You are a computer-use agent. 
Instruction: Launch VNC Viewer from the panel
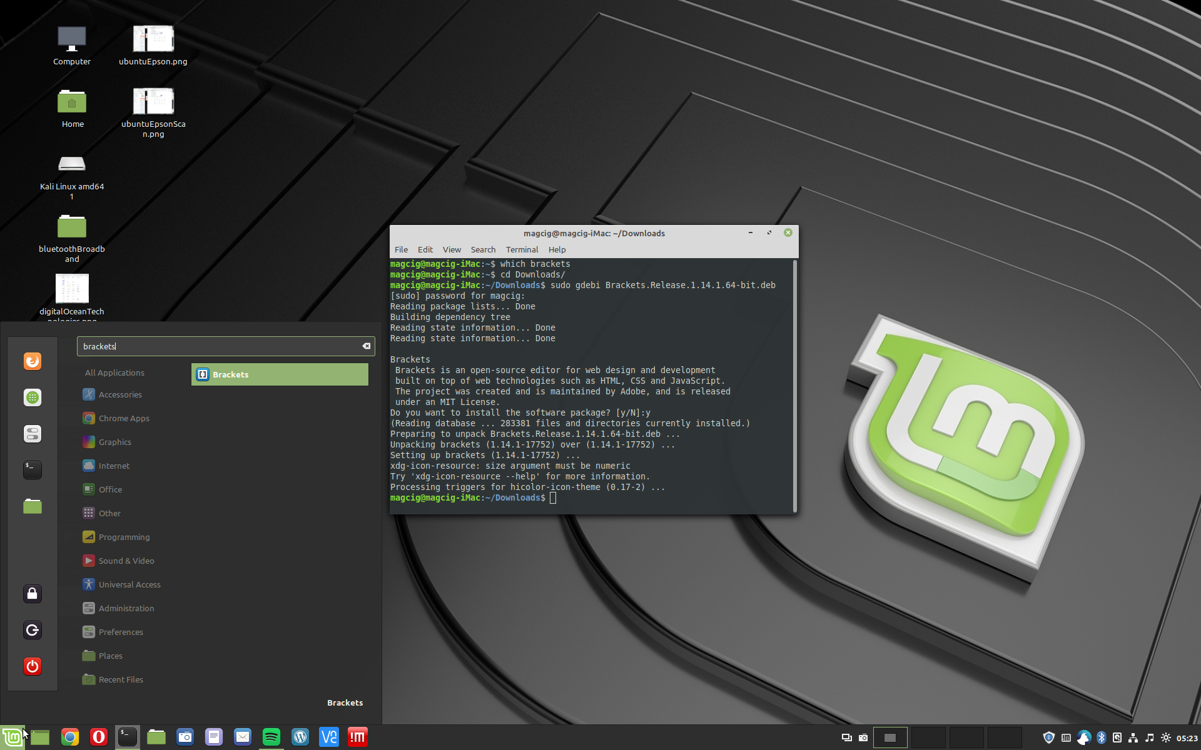point(329,737)
